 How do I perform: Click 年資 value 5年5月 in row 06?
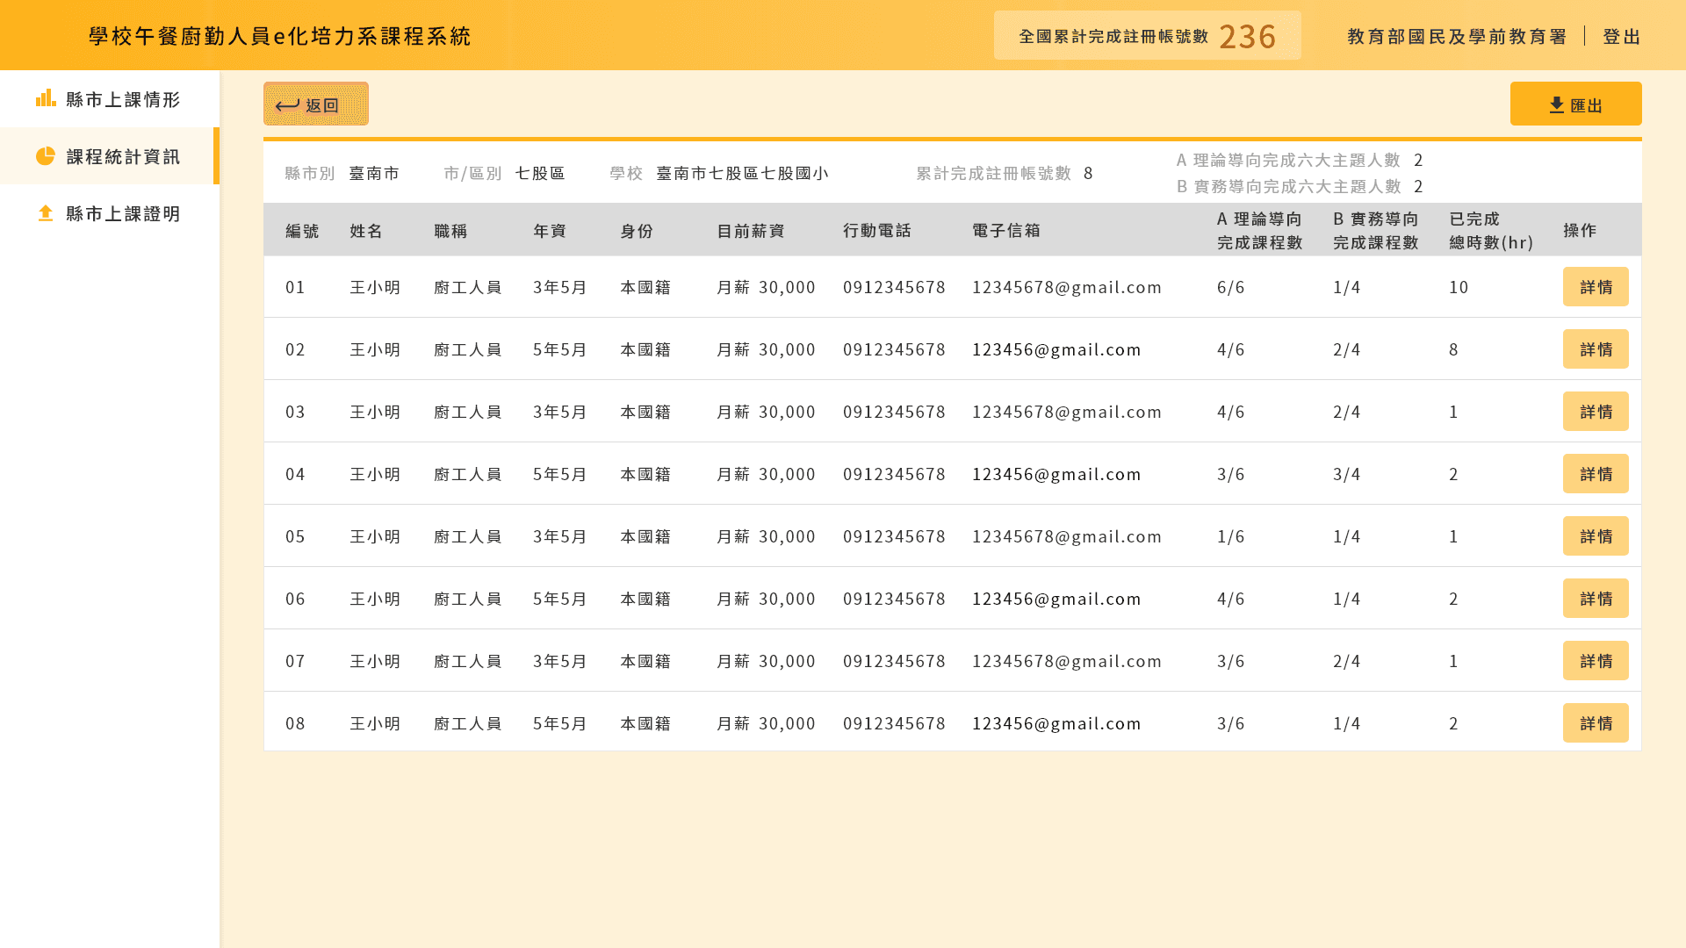[559, 599]
